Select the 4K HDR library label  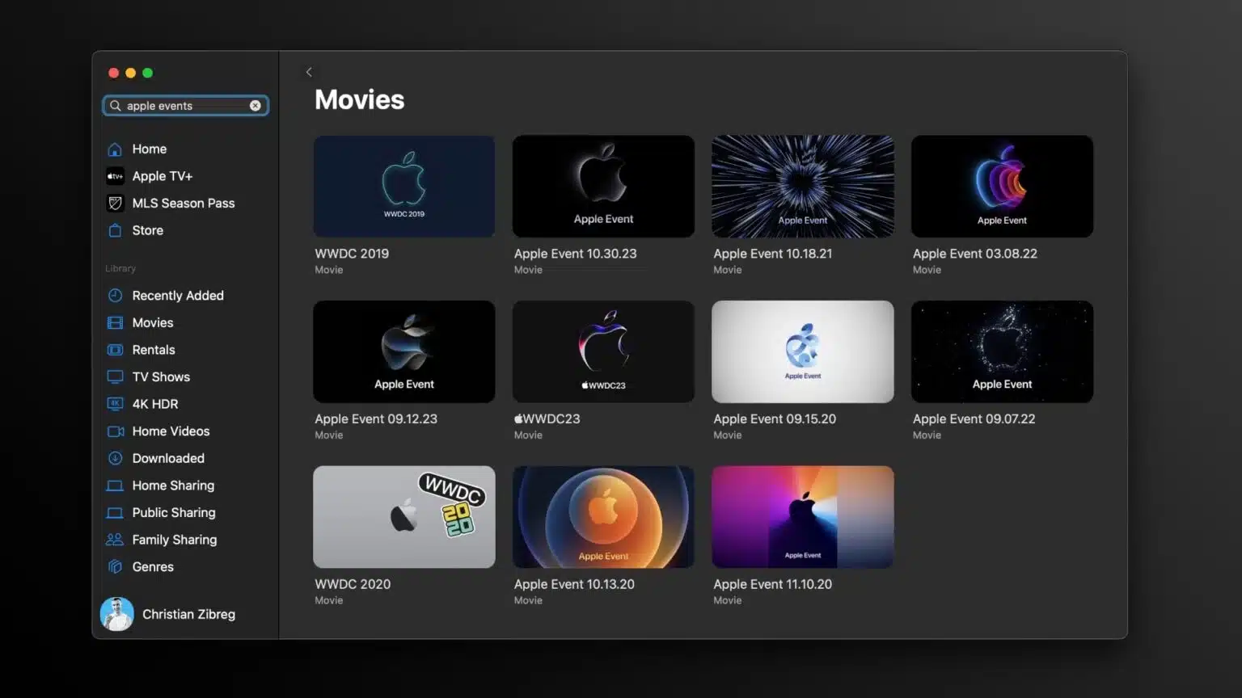coord(155,404)
